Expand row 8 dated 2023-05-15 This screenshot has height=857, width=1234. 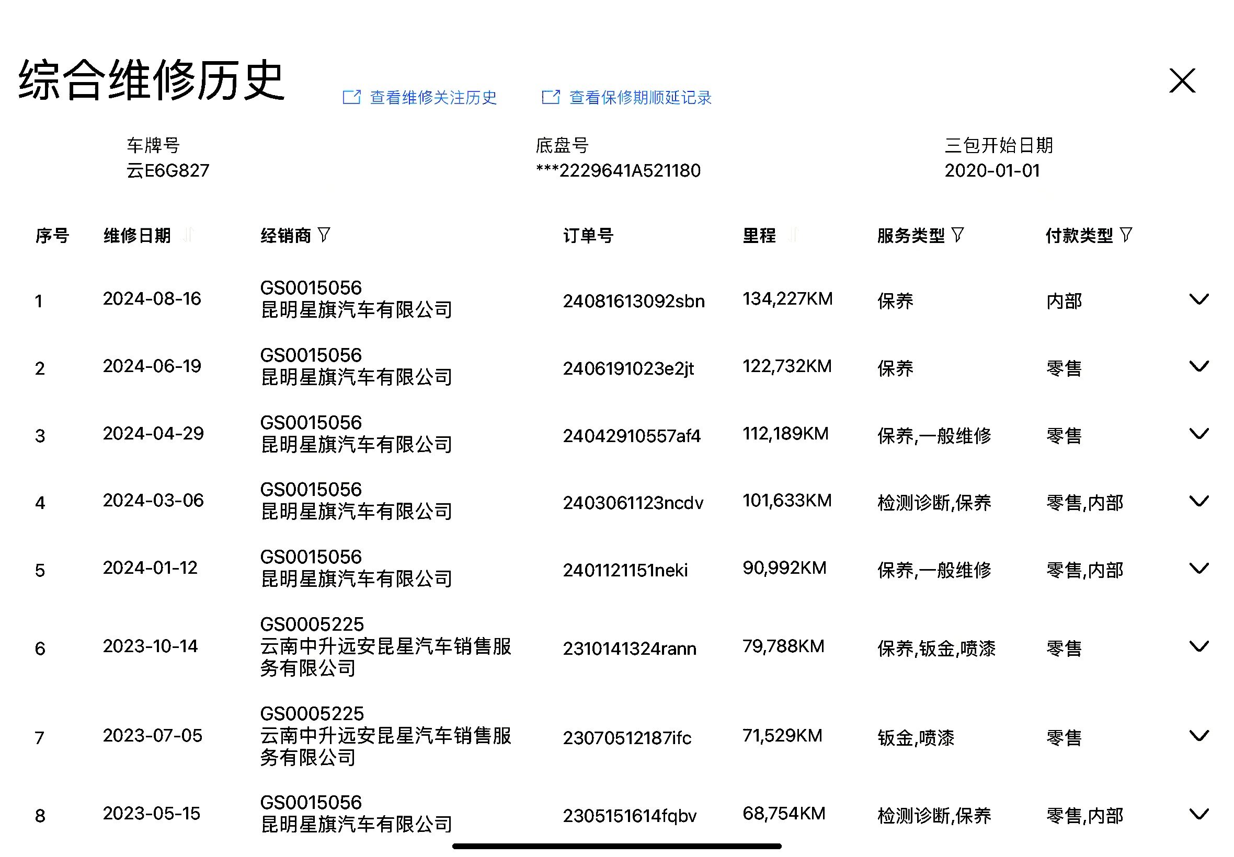(1198, 814)
